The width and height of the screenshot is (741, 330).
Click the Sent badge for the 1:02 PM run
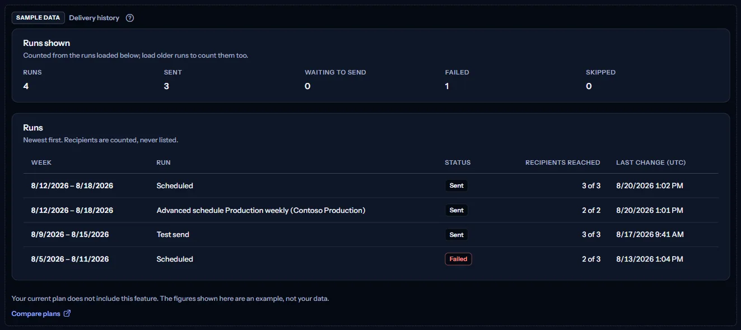tap(456, 185)
